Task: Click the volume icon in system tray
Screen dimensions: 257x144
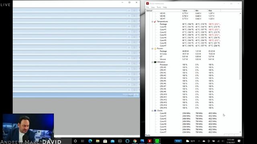Action: coord(223,141)
